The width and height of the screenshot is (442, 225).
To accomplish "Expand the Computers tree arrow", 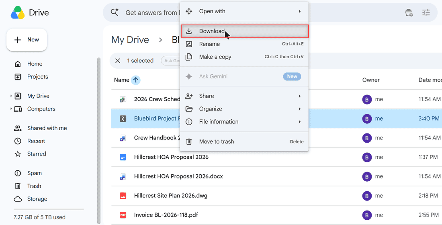I will coord(11,109).
